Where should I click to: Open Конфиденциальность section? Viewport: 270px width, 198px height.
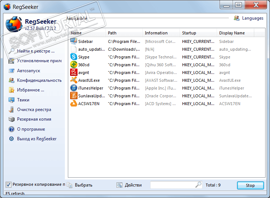pyautogui.click(x=39, y=80)
